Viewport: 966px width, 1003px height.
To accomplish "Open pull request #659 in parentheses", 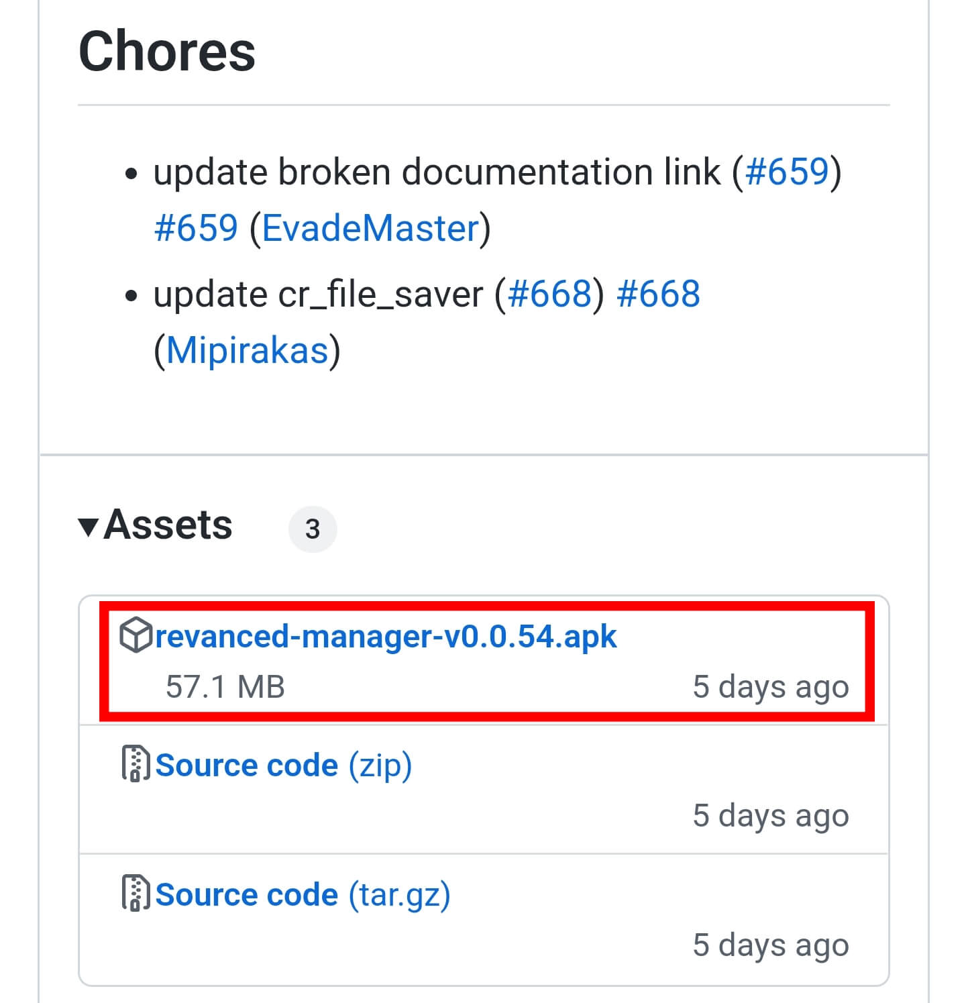I will point(788,172).
